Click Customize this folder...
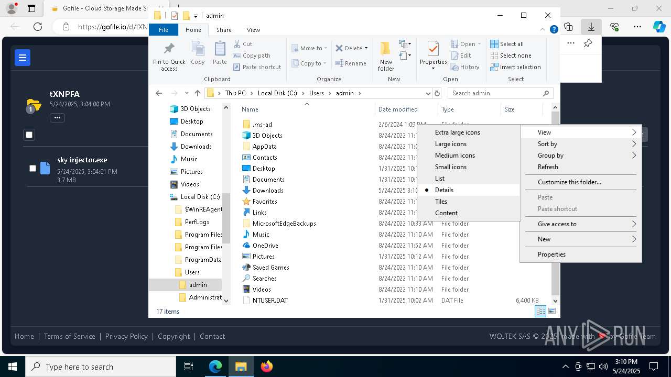The height and width of the screenshot is (377, 671). click(581, 182)
